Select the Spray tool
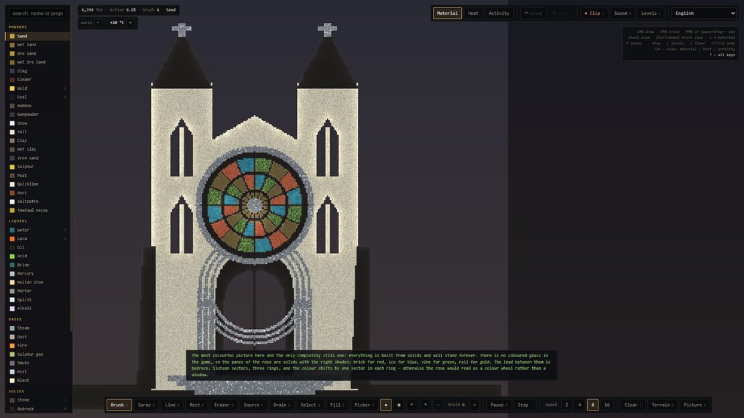 pyautogui.click(x=145, y=405)
